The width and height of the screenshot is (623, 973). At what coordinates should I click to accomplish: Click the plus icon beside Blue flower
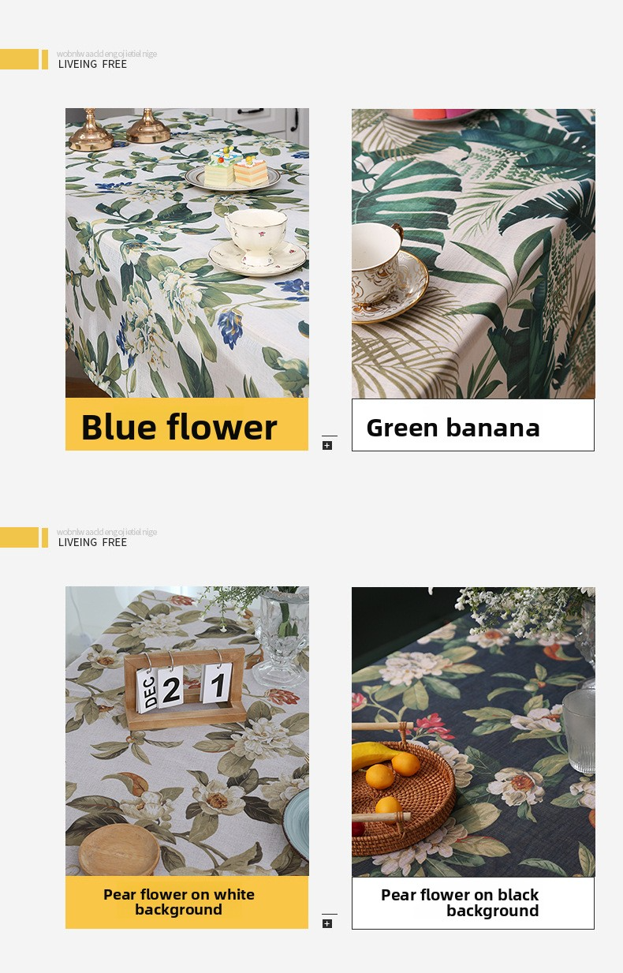tap(327, 445)
